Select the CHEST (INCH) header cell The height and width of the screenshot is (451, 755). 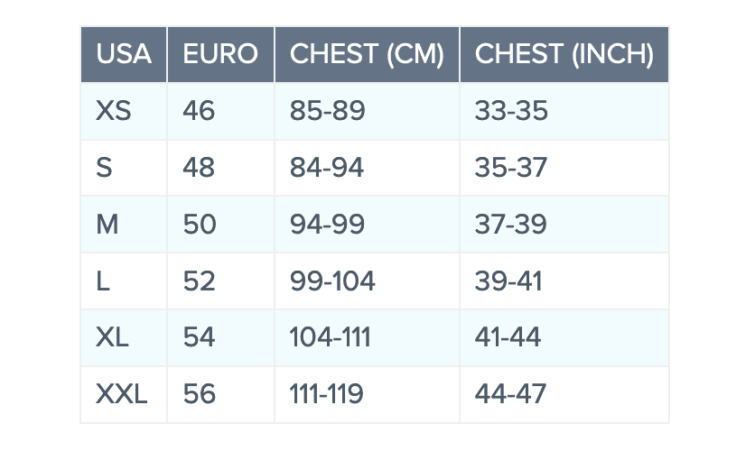(564, 54)
